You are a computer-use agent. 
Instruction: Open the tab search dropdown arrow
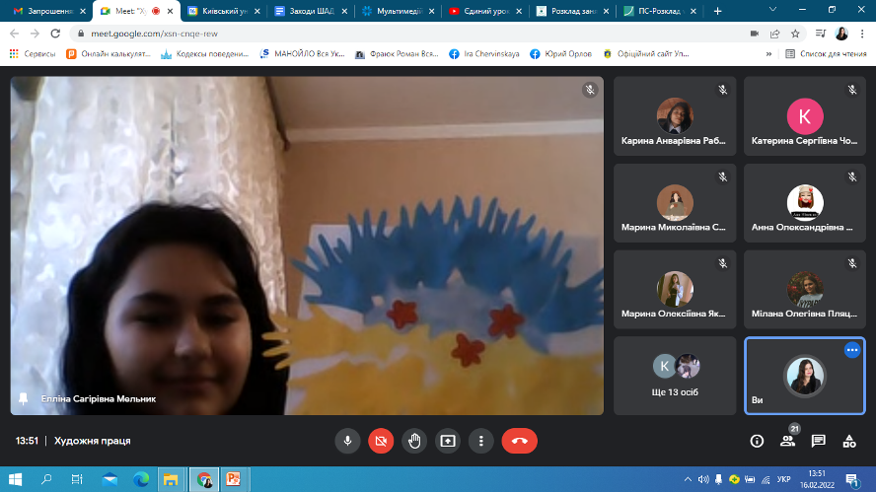coord(772,10)
